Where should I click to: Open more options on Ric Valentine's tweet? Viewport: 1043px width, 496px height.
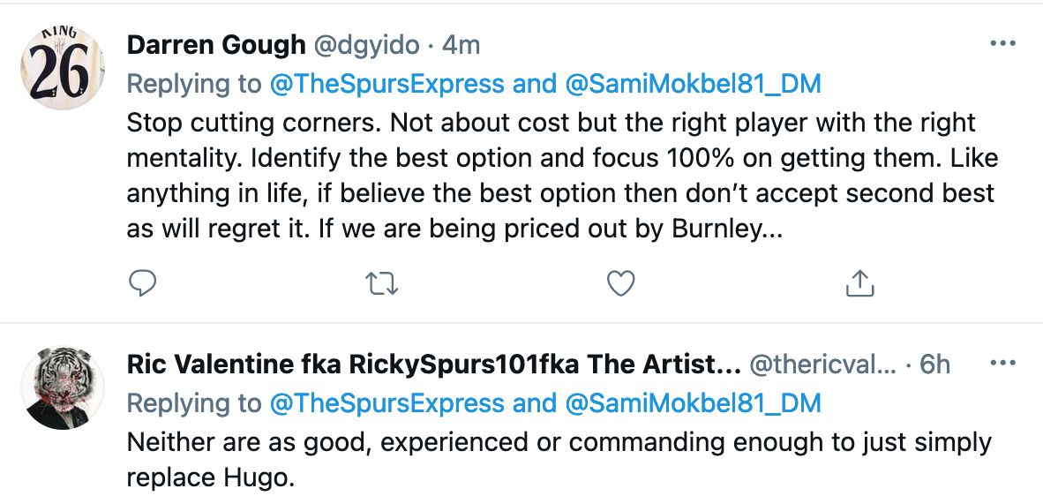click(1003, 364)
